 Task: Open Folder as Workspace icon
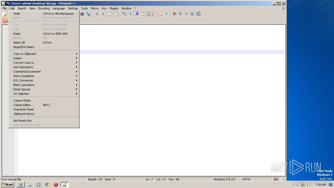coord(160,14)
